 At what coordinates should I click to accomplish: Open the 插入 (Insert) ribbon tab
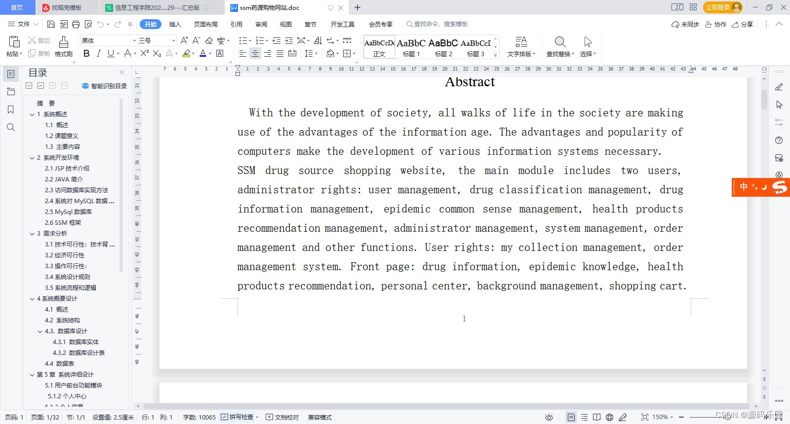[175, 24]
